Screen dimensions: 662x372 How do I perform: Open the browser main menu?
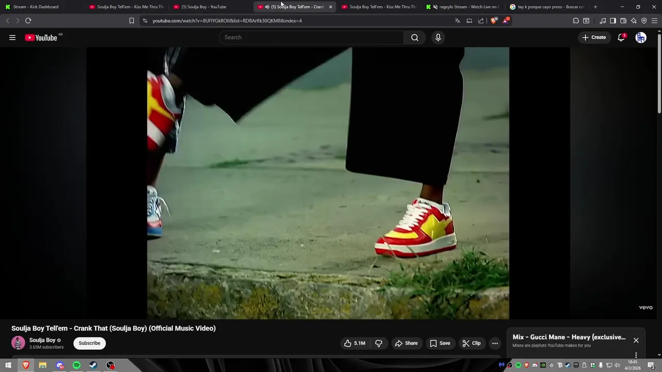(x=654, y=21)
